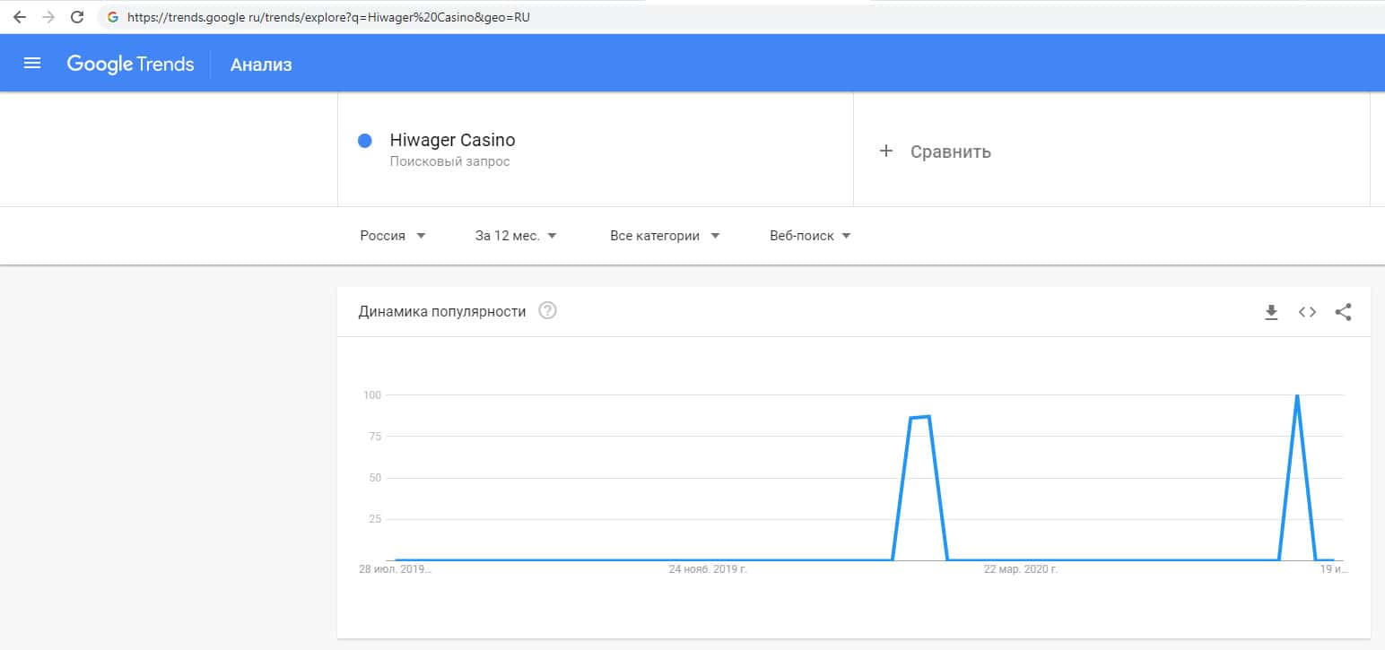This screenshot has width=1385, height=650.
Task: Click the plus icon next to Сравнить
Action: [886, 151]
